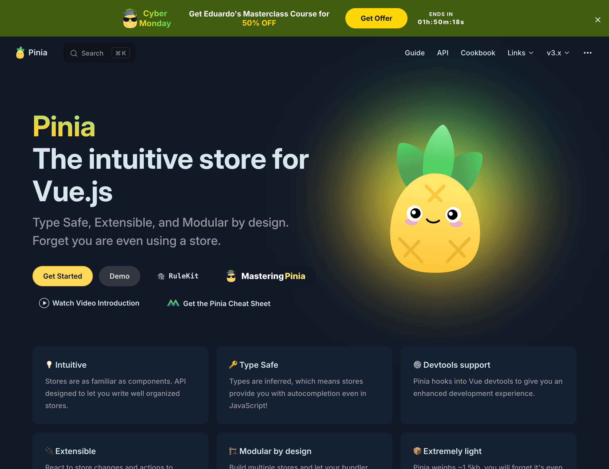
Task: Close the Cyber Monday banner
Action: tap(598, 20)
